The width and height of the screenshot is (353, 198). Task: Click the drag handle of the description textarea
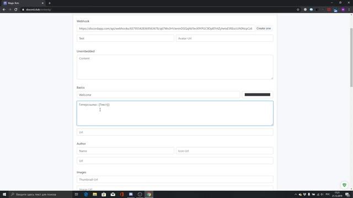click(272, 124)
